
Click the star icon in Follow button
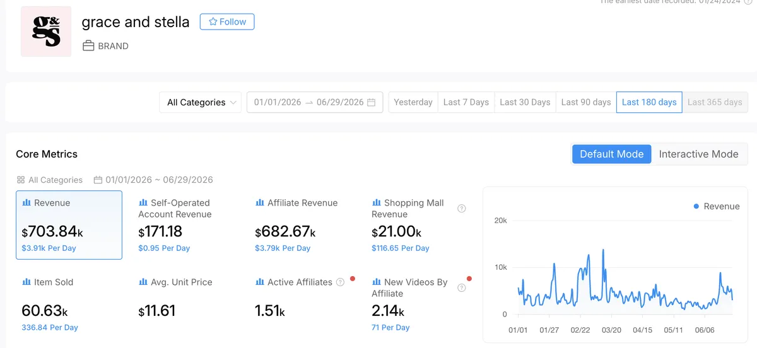[213, 21]
